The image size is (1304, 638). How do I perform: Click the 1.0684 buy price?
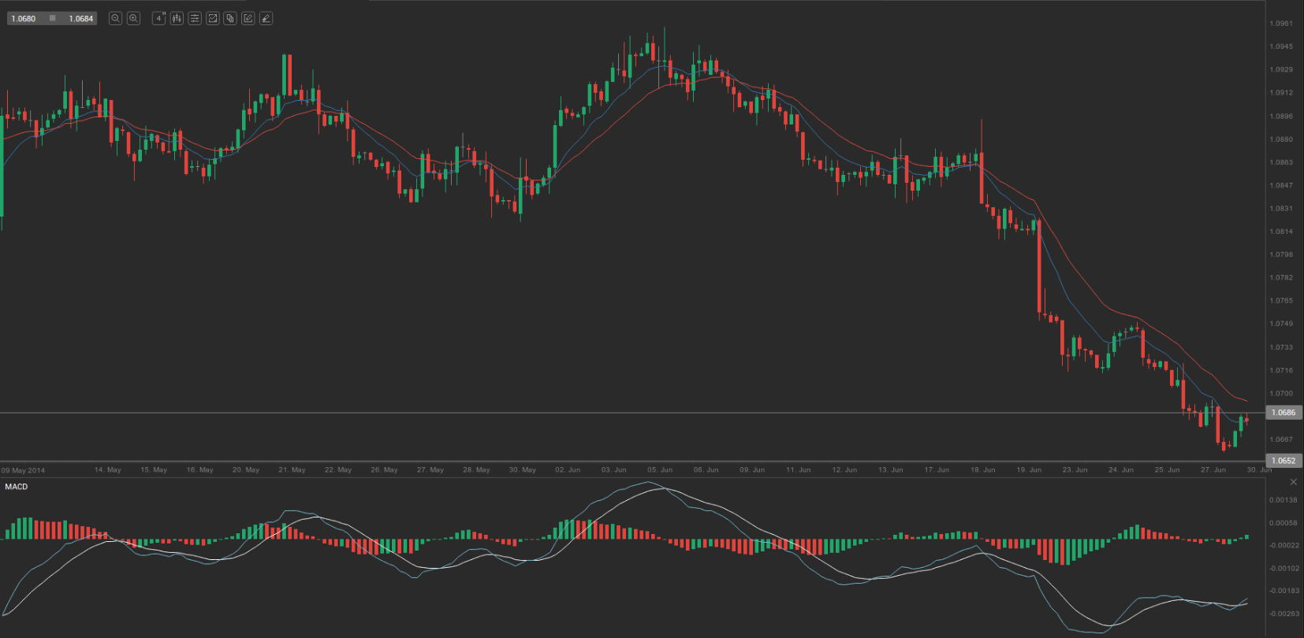click(x=80, y=18)
